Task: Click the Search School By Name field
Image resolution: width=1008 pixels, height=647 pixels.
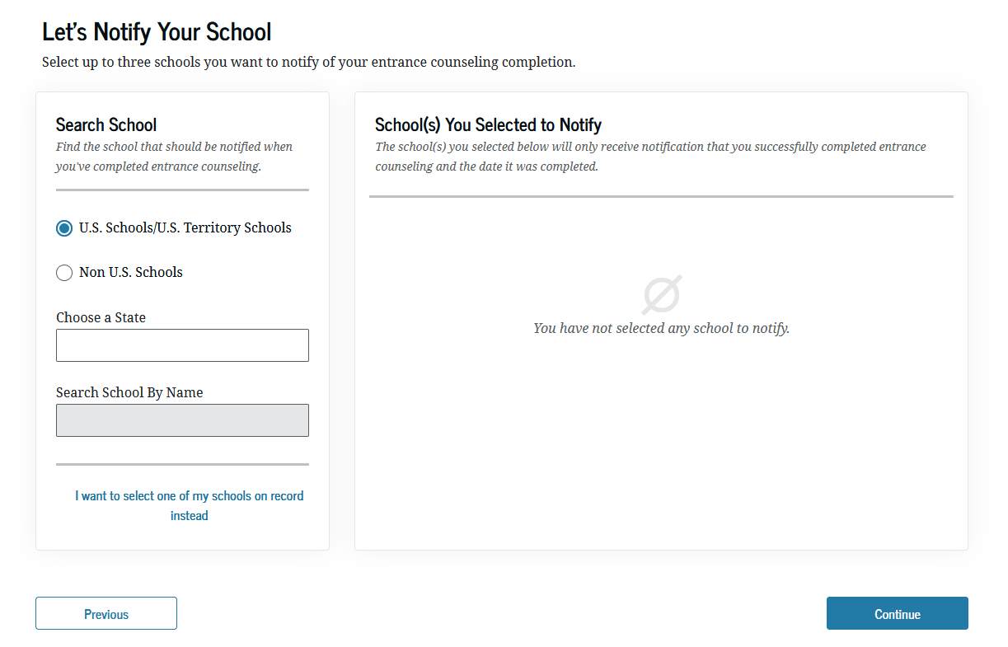Action: [182, 420]
